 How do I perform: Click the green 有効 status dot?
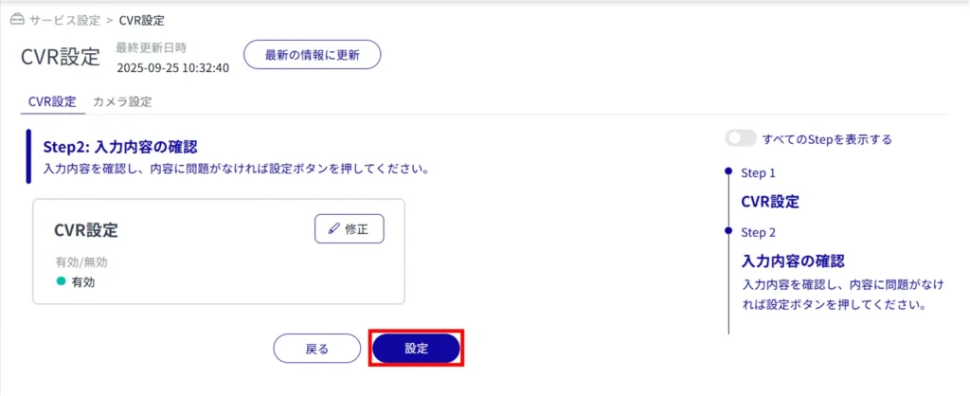(x=61, y=281)
